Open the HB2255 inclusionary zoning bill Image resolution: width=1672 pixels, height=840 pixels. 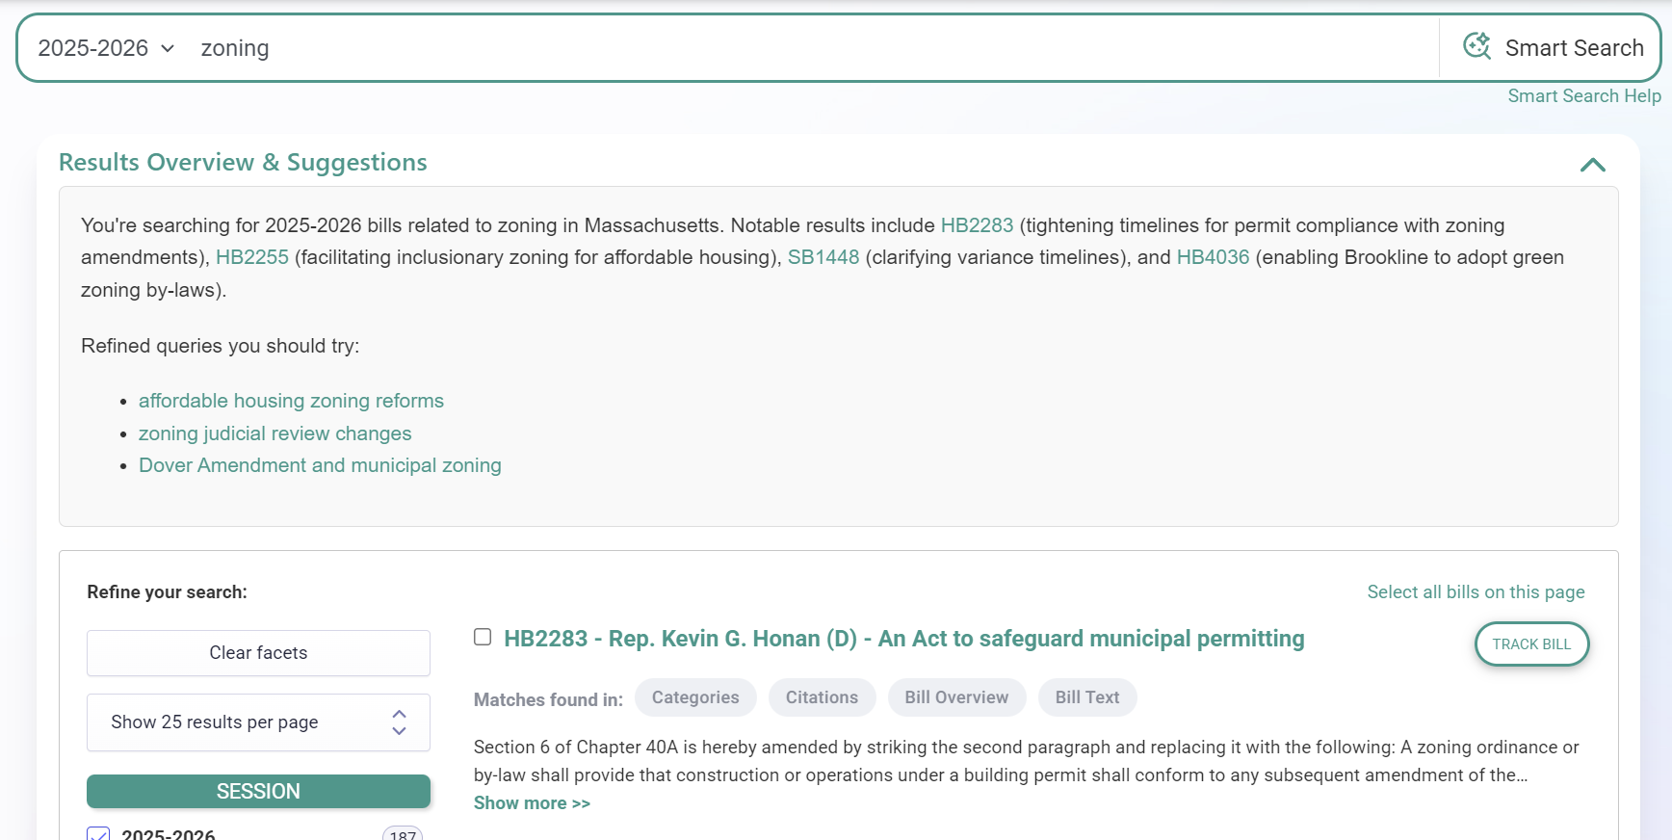tap(252, 257)
